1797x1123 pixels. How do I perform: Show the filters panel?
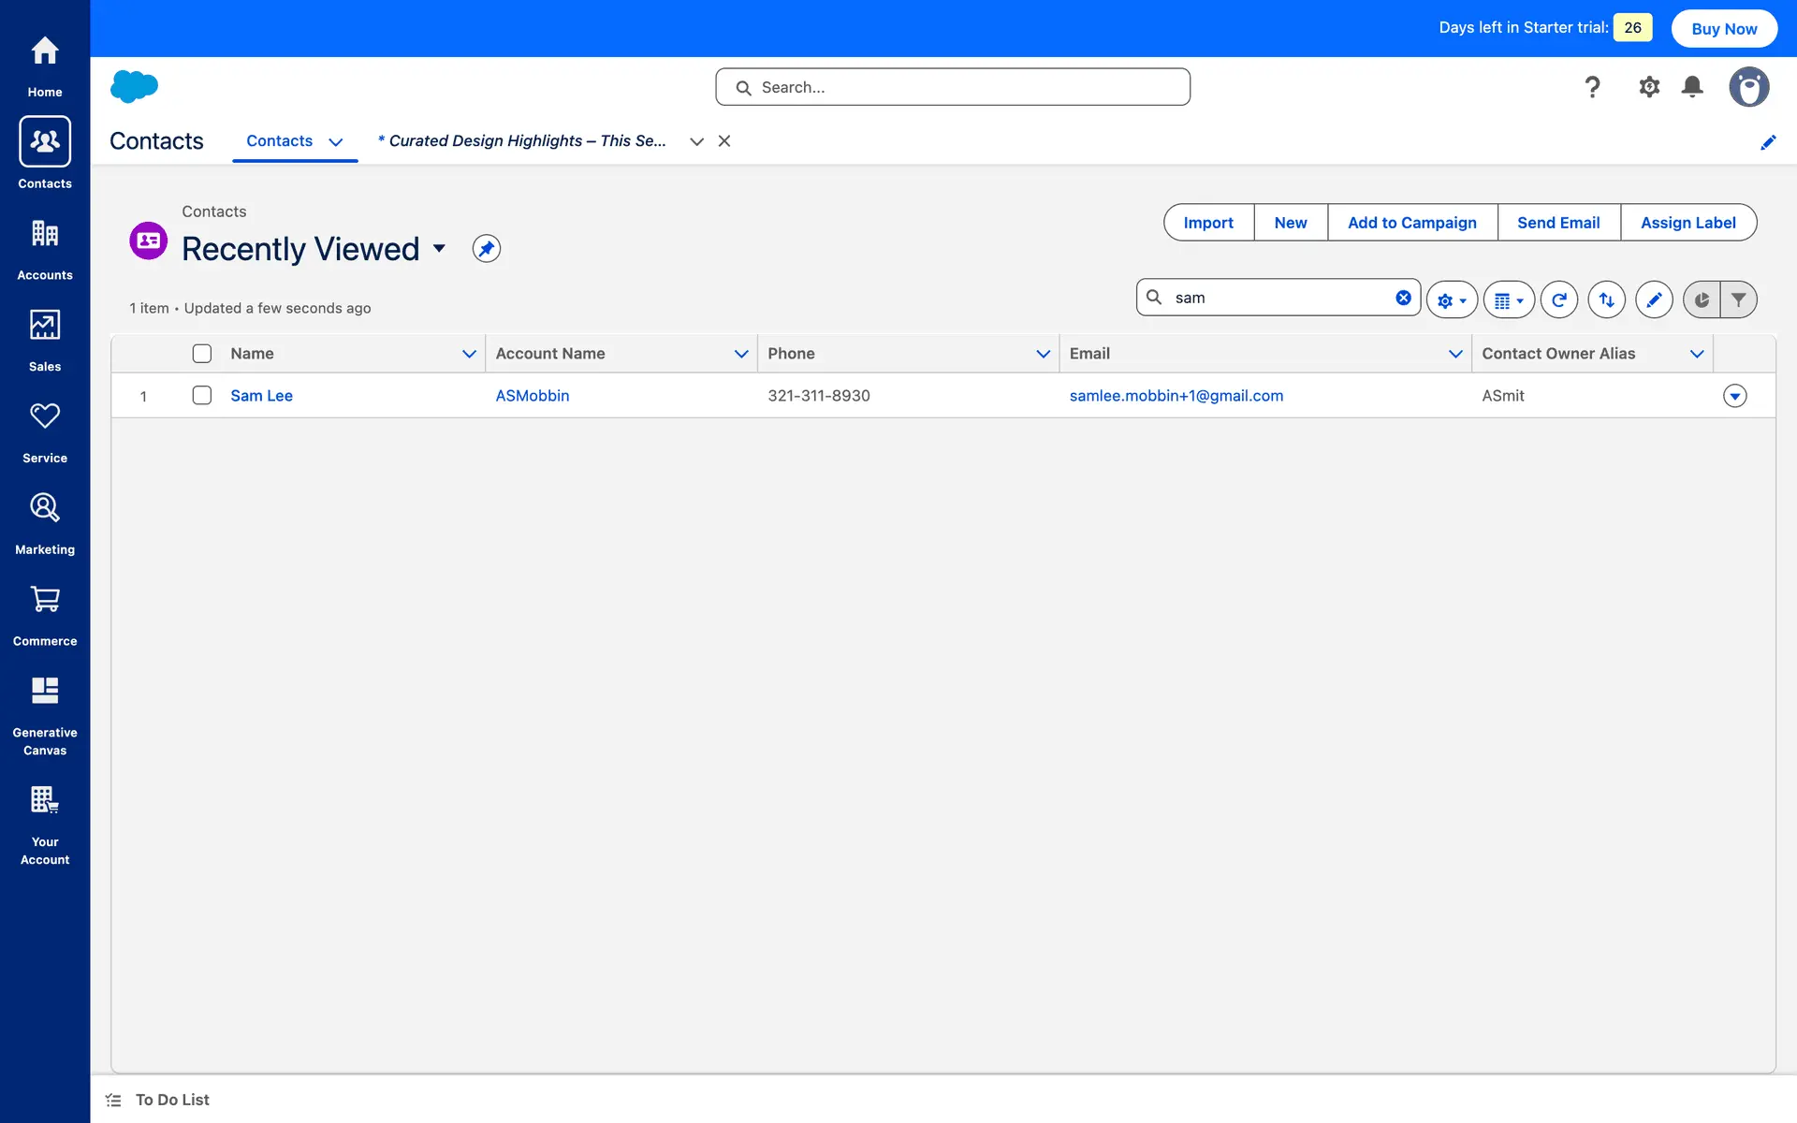point(1738,299)
